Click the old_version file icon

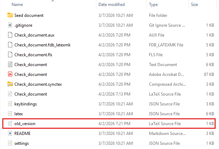[10, 123]
